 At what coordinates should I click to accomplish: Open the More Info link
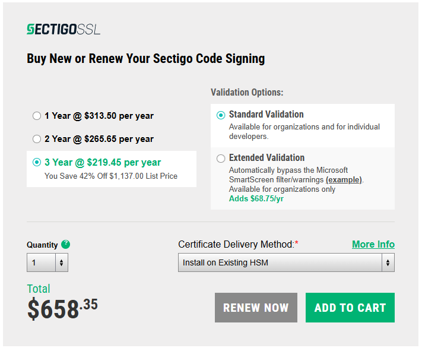pyautogui.click(x=373, y=244)
